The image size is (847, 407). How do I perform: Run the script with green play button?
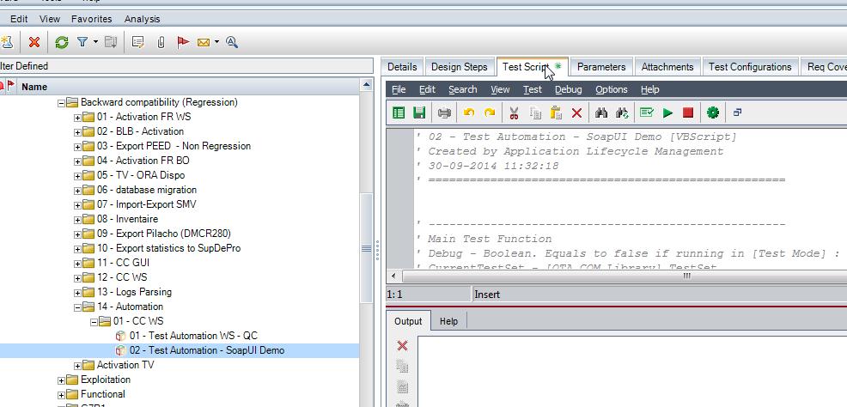tap(667, 112)
